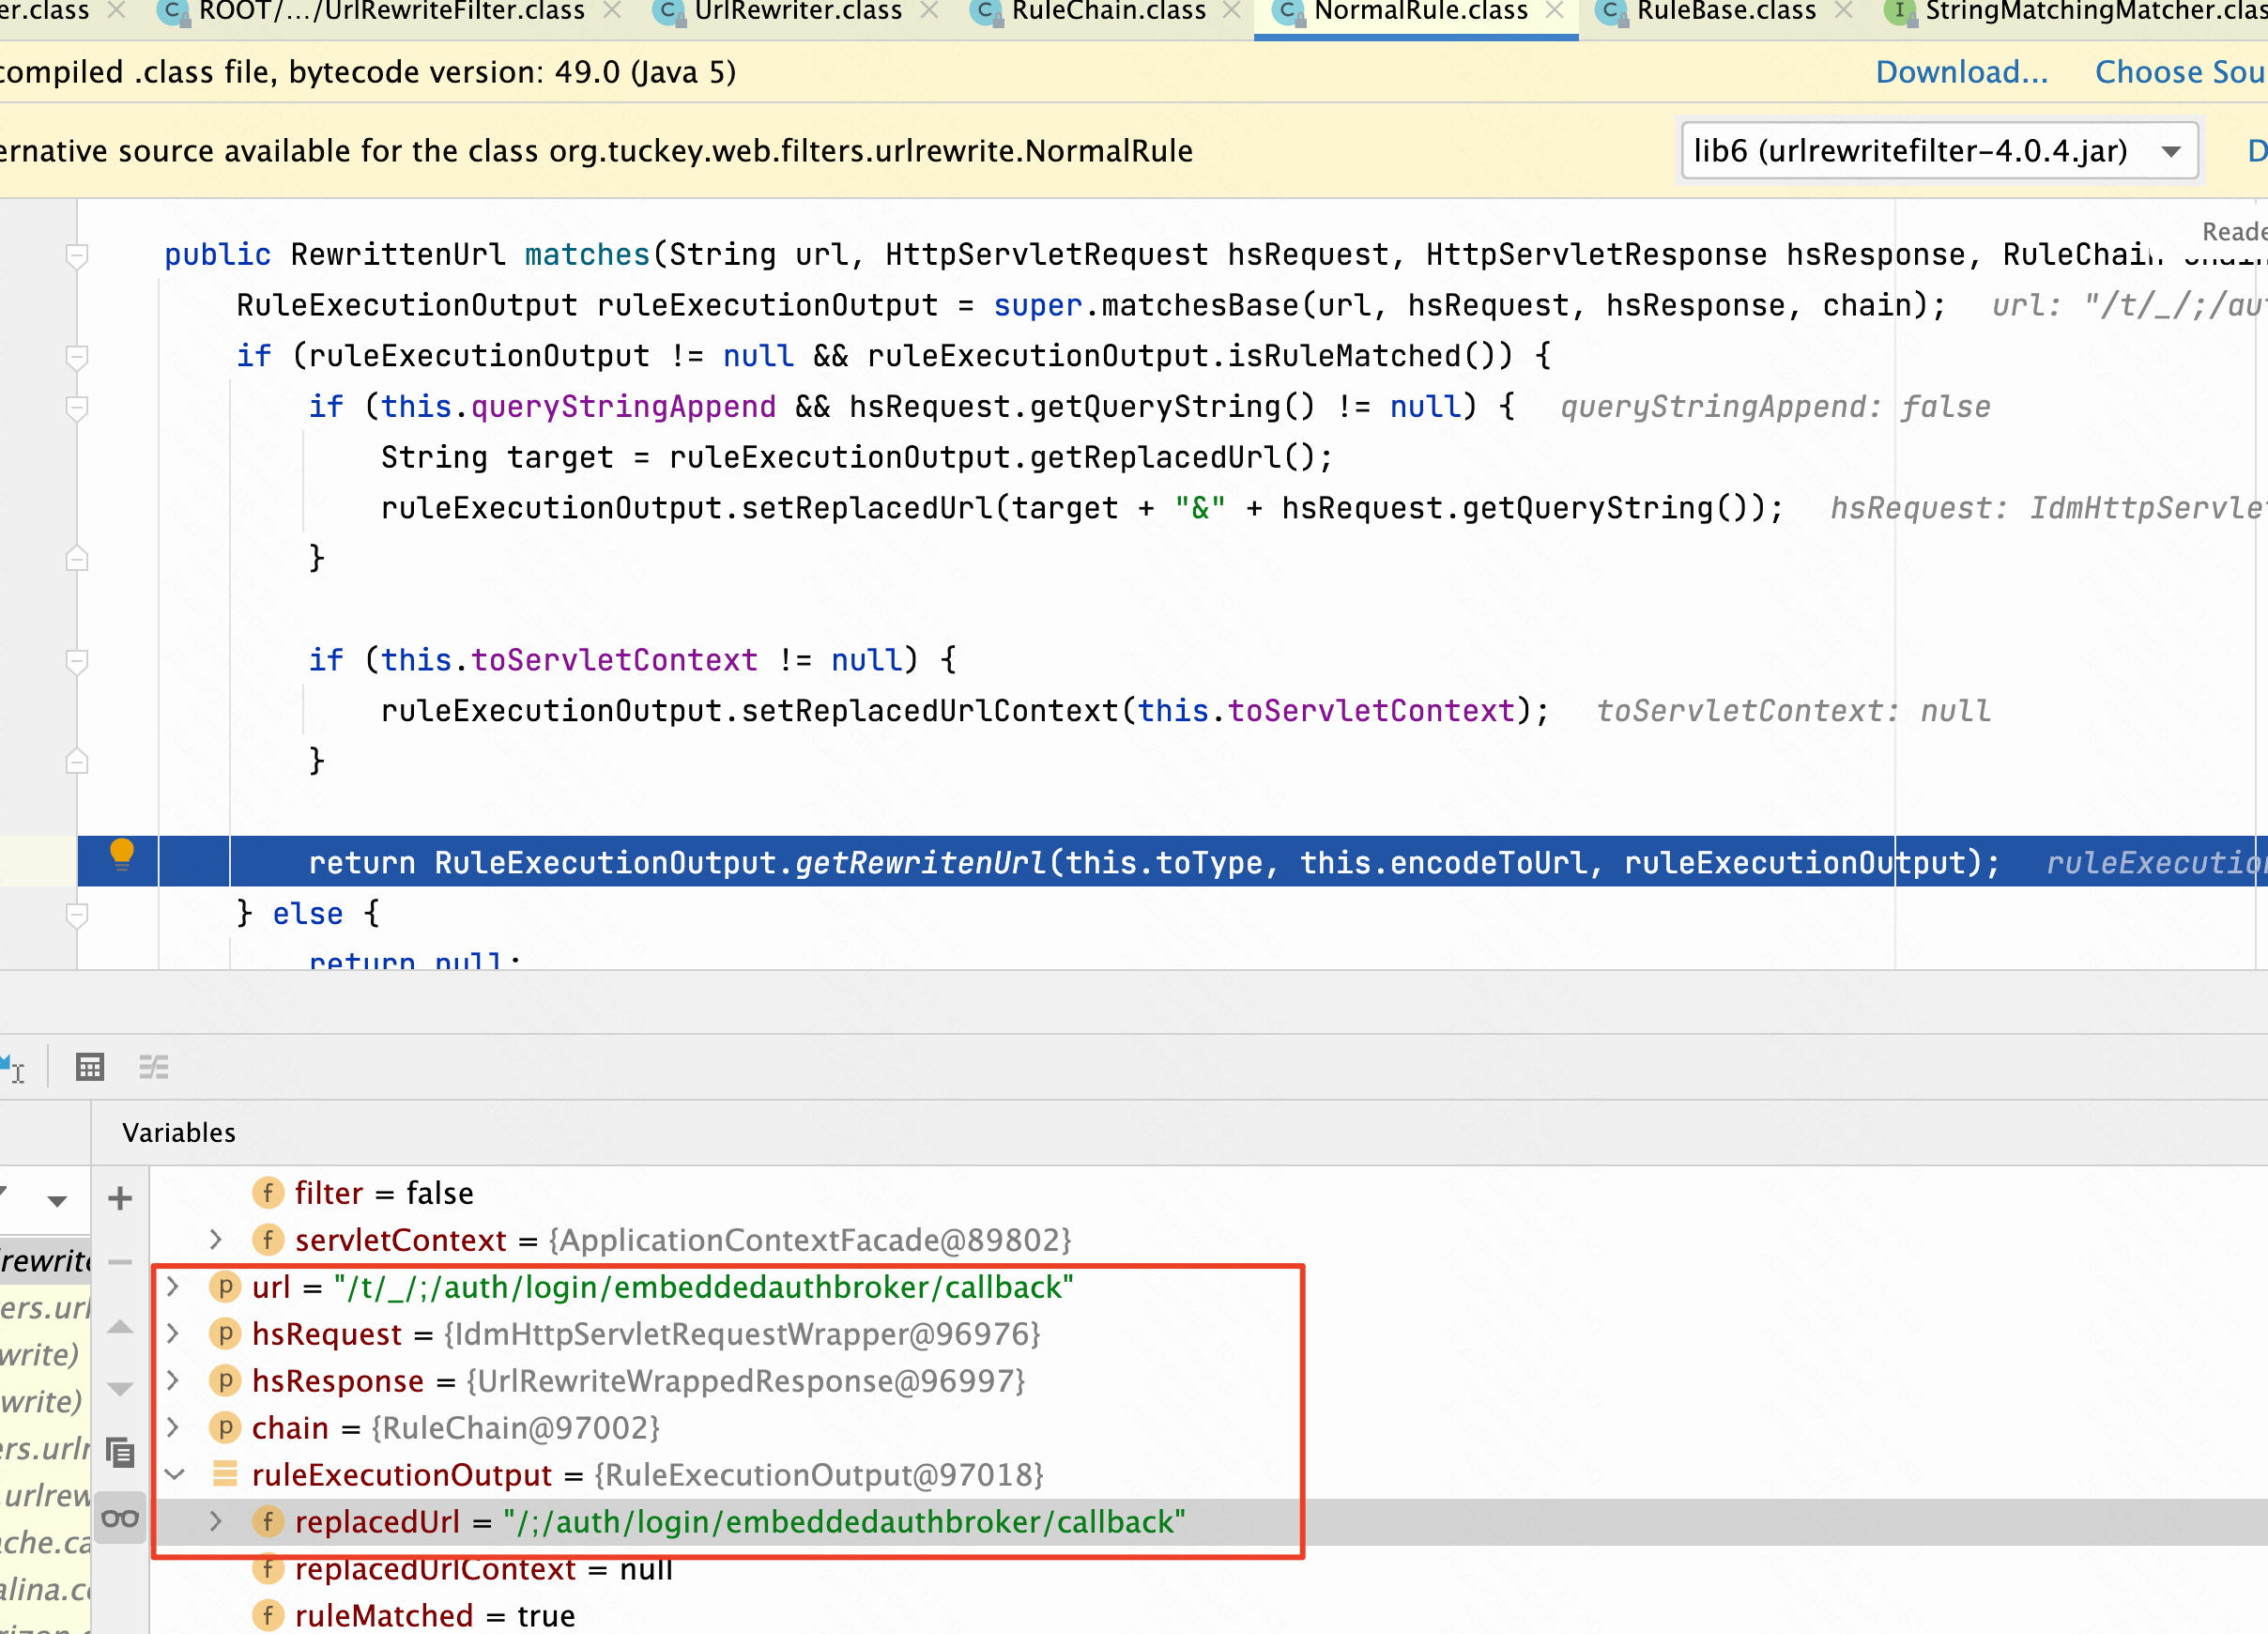The image size is (2268, 1634).
Task: Toggle the show watches glasses icon
Action: (120, 1518)
